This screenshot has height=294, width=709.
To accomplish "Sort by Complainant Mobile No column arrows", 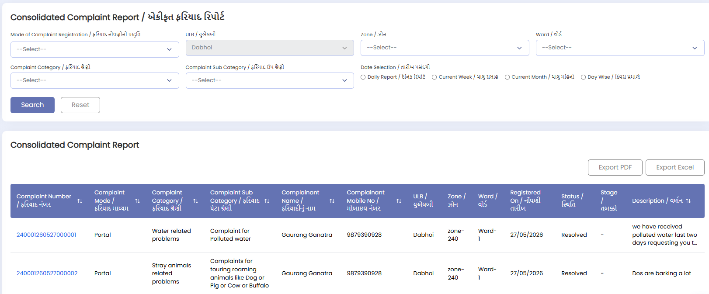I will [399, 201].
